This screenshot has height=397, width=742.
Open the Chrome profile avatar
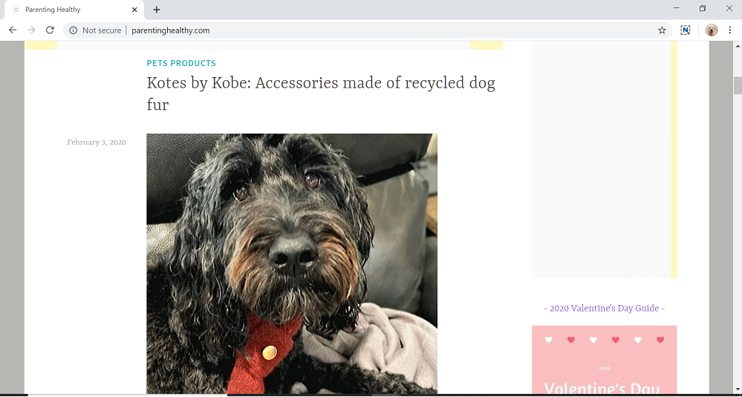[712, 30]
